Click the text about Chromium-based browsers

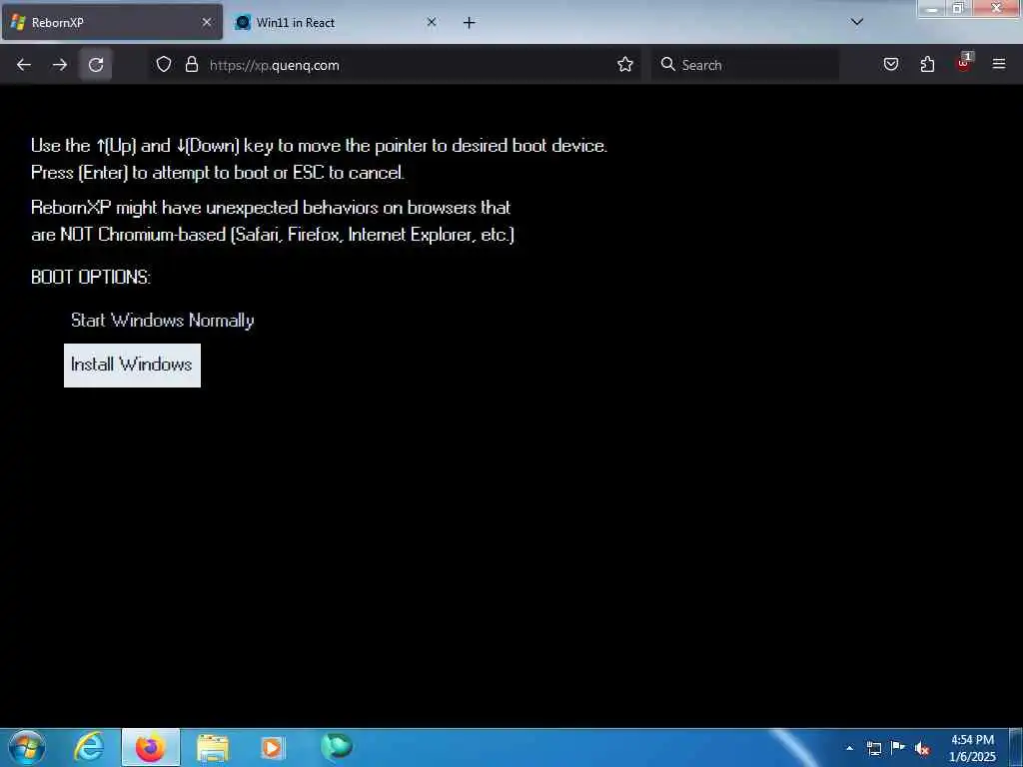pos(273,221)
